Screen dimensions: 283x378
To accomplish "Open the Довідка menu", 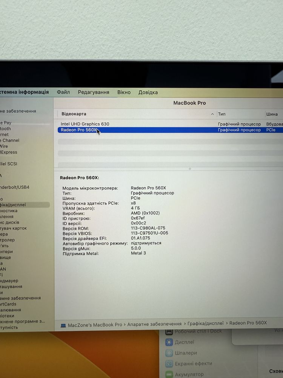I will click(x=148, y=92).
